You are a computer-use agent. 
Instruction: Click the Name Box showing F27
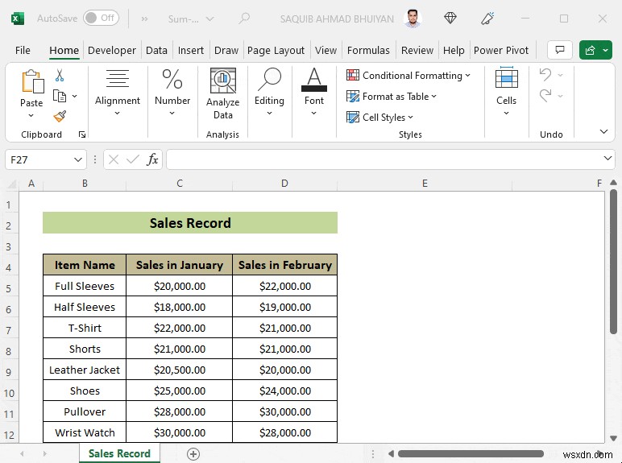click(x=39, y=159)
